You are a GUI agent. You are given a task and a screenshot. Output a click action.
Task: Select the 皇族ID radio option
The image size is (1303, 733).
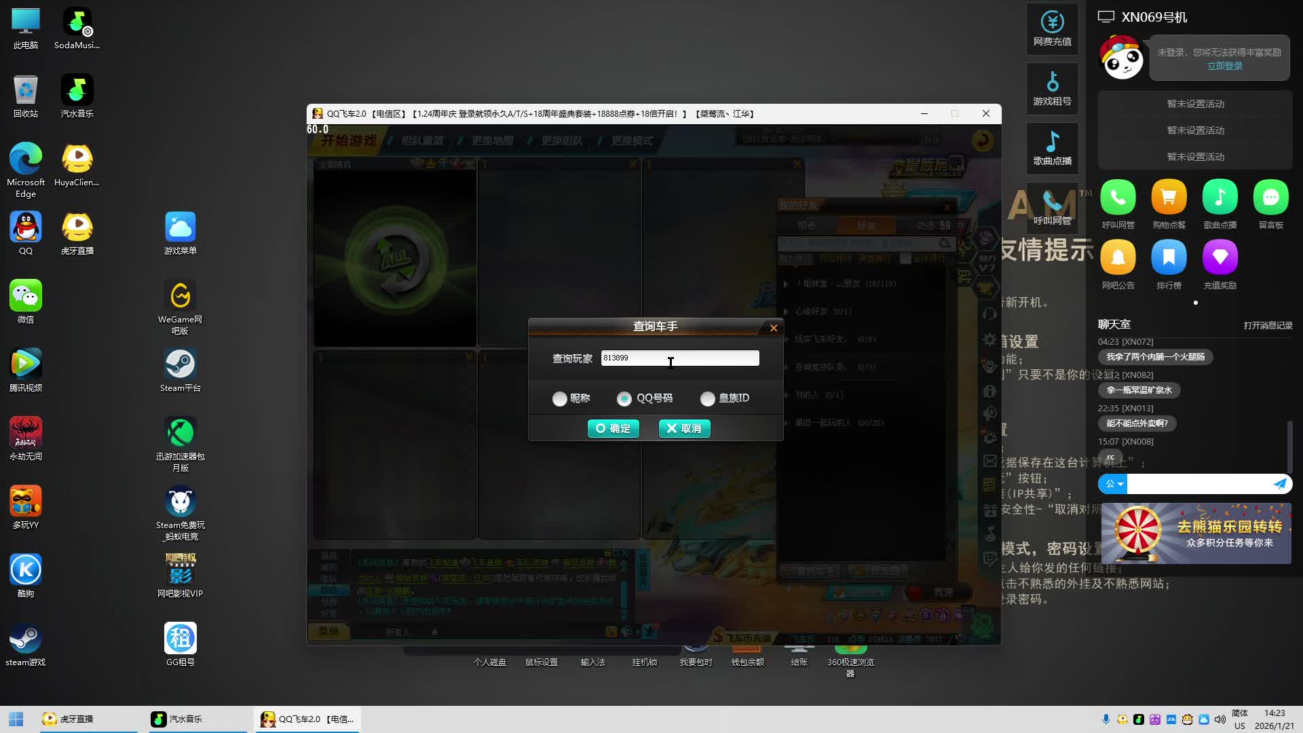[x=707, y=398]
